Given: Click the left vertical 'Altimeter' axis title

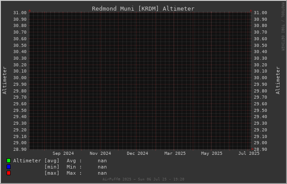Looking at the screenshot, I should pyautogui.click(x=4, y=80).
